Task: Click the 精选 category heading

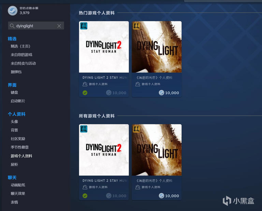Action: click(12, 39)
